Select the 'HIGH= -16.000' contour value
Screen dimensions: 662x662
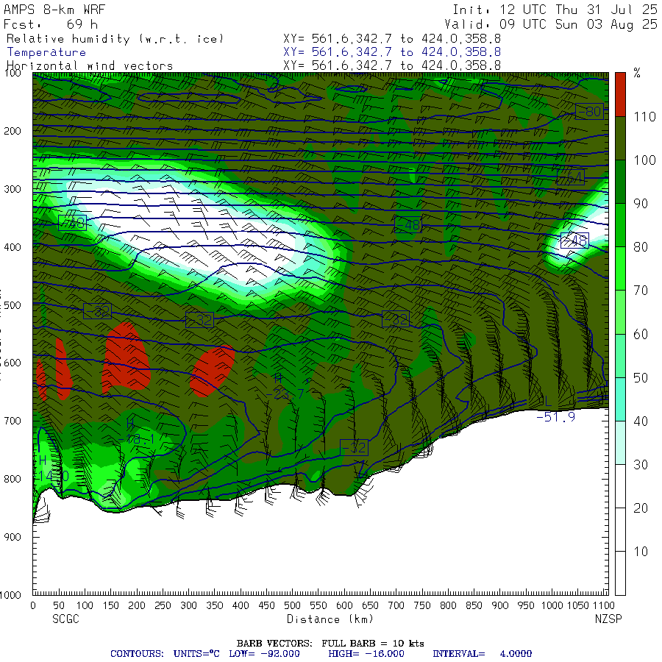click(366, 654)
